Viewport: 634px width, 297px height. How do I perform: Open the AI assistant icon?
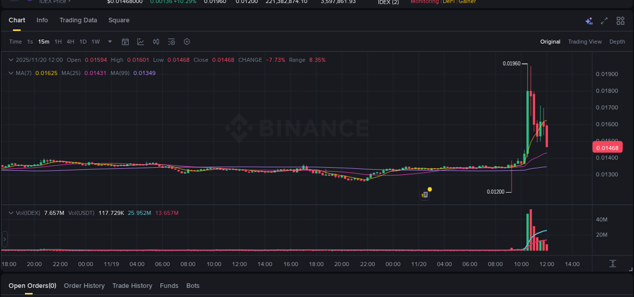(x=589, y=21)
